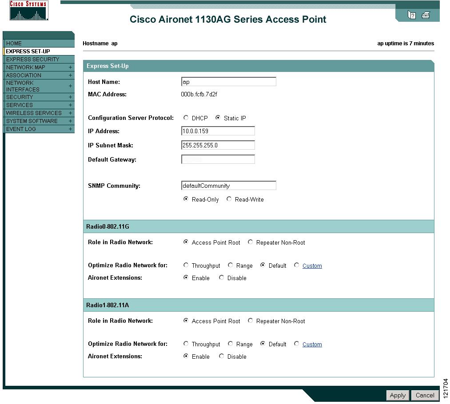Click the Cisco Systems logo
This screenshot has width=450, height=404.
(x=29, y=11)
